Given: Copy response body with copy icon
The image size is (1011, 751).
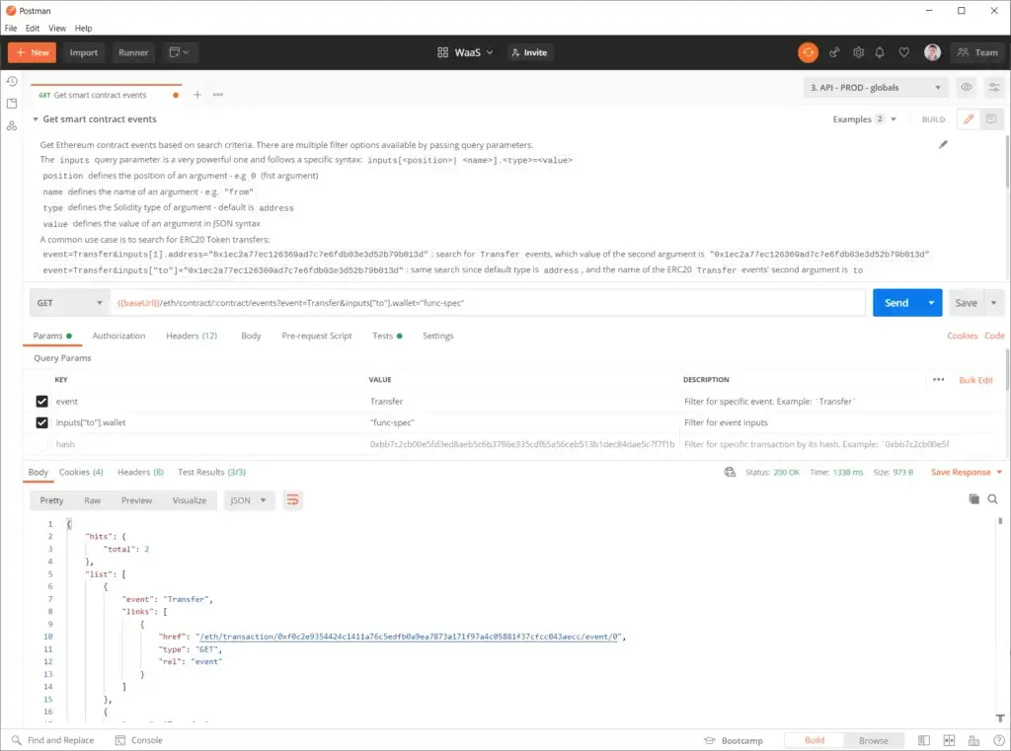Looking at the screenshot, I should click(x=973, y=499).
